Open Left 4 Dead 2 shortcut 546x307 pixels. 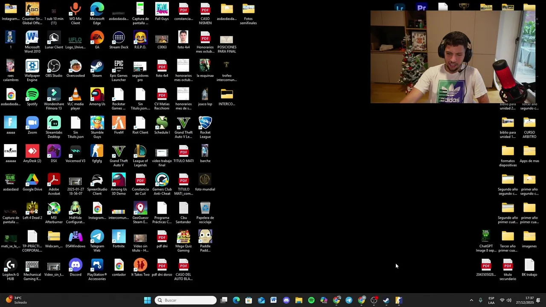tap(32, 211)
